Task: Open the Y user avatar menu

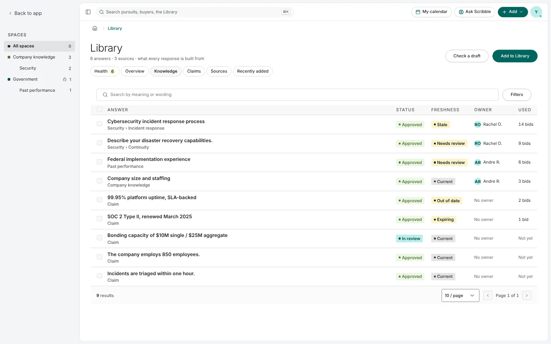Action: (536, 12)
